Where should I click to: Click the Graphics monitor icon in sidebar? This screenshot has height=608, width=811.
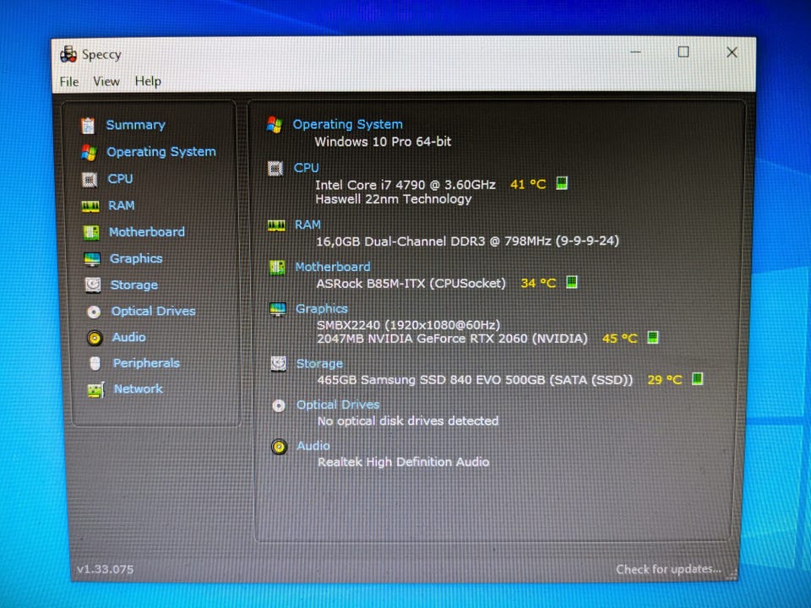(92, 259)
